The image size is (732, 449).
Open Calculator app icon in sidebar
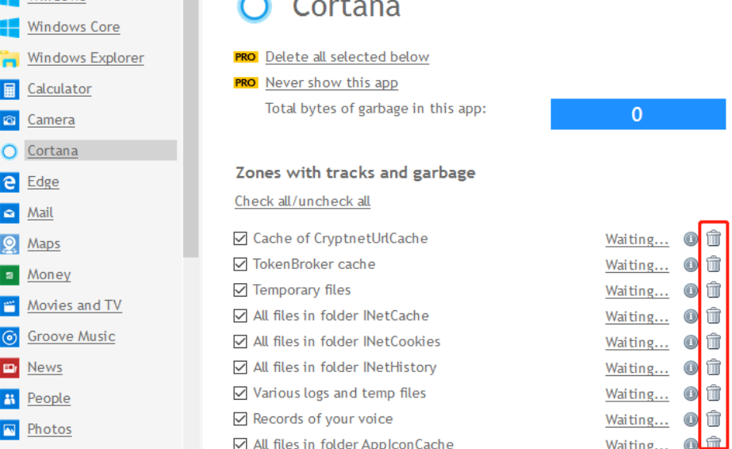tap(10, 89)
